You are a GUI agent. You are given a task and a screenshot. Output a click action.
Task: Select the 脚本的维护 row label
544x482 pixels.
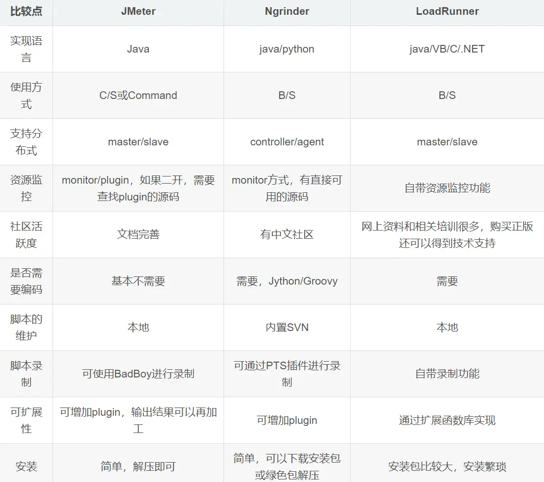tap(26, 327)
